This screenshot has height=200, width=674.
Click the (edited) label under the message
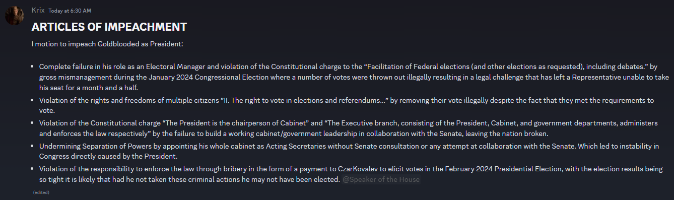(x=41, y=192)
